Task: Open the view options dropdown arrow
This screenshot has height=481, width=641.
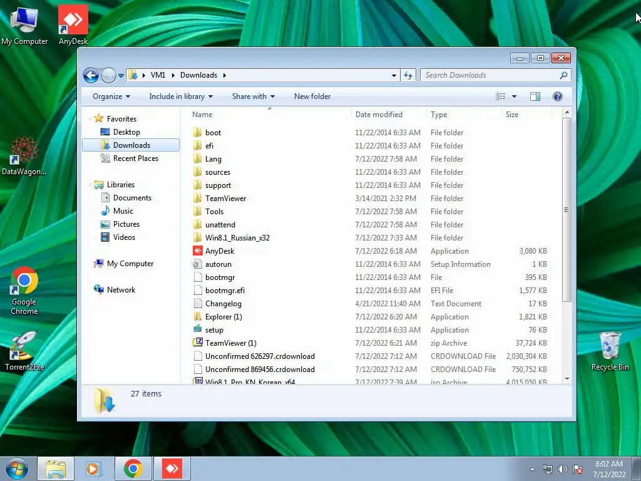Action: [515, 96]
